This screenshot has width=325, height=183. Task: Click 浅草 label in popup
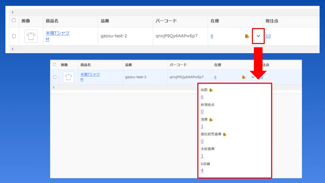coord(204,120)
